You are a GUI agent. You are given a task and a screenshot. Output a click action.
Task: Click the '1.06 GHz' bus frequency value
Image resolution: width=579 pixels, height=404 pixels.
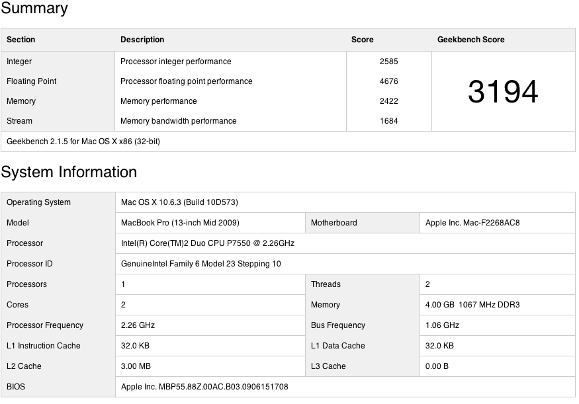point(443,325)
